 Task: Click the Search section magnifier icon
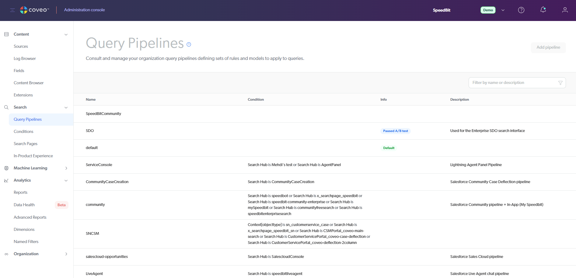coord(6,107)
